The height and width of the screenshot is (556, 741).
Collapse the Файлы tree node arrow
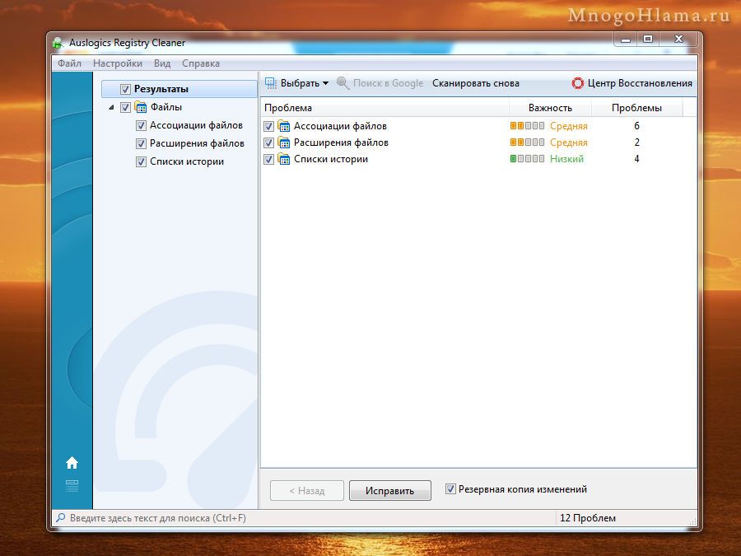point(111,107)
